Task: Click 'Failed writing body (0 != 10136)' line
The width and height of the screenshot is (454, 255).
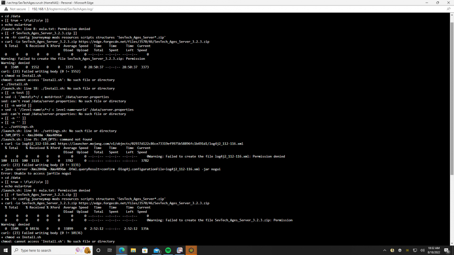Action: click(42, 233)
